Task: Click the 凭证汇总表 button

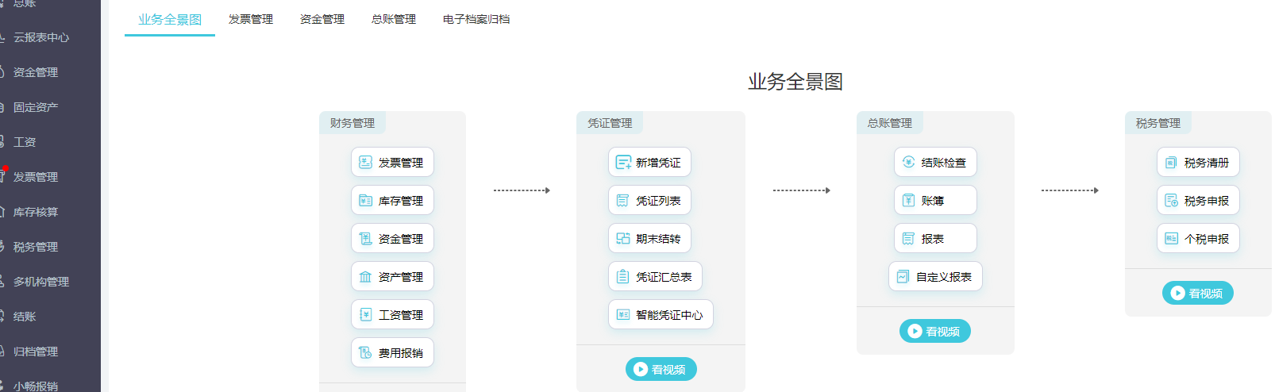Action: point(655,277)
